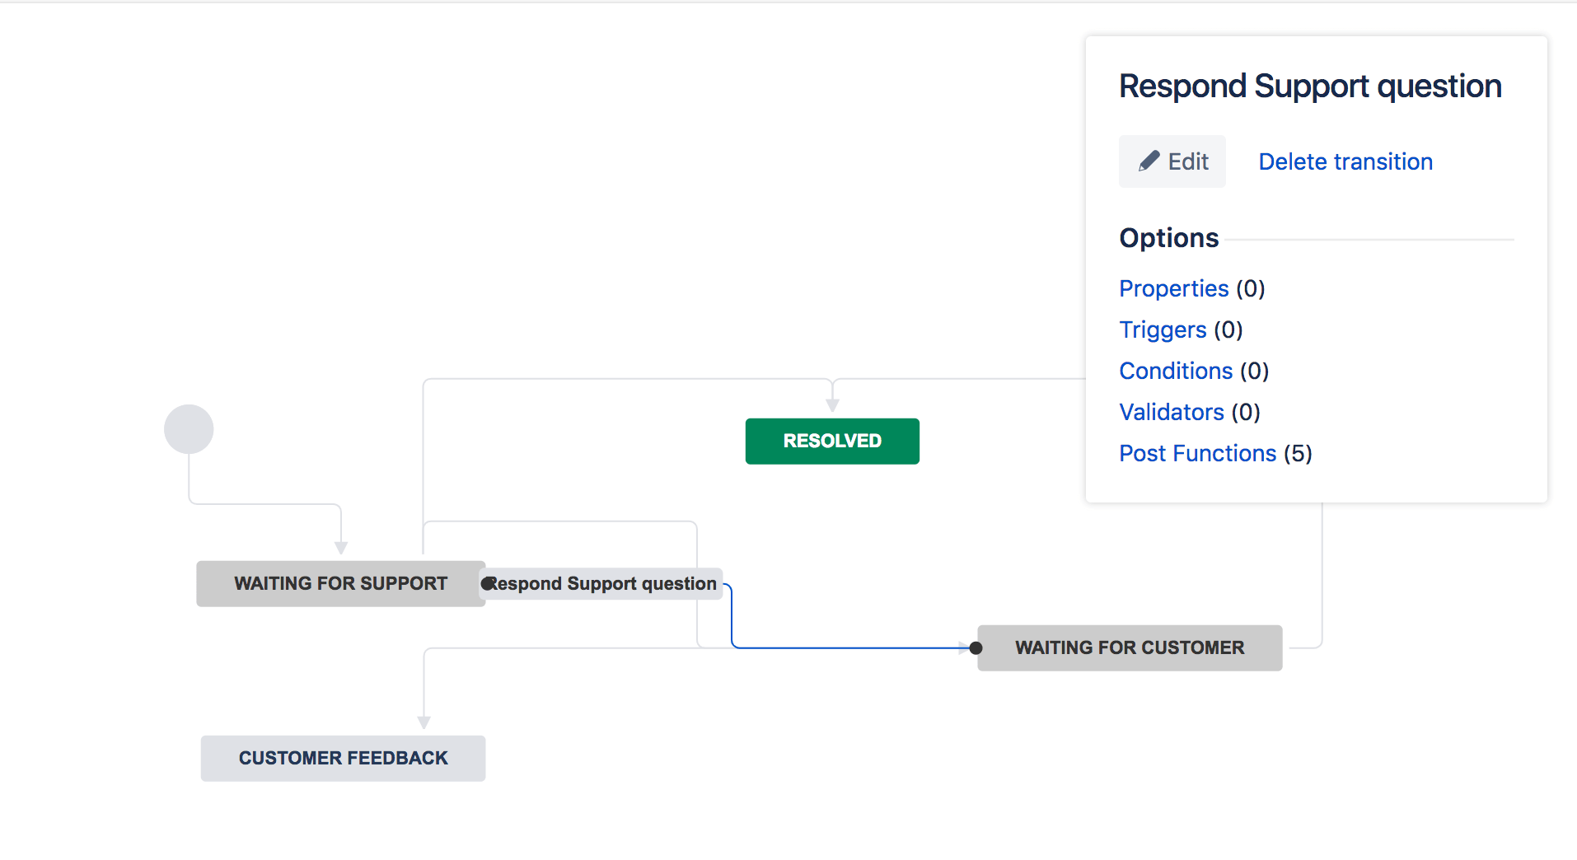Select the WAITING FOR CUSTOMER status
1577x860 pixels.
point(1130,648)
